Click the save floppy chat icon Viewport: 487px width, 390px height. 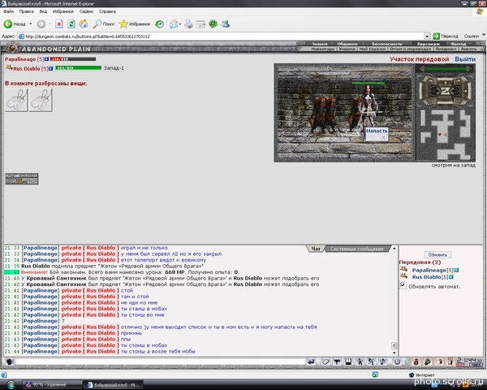tap(348, 362)
